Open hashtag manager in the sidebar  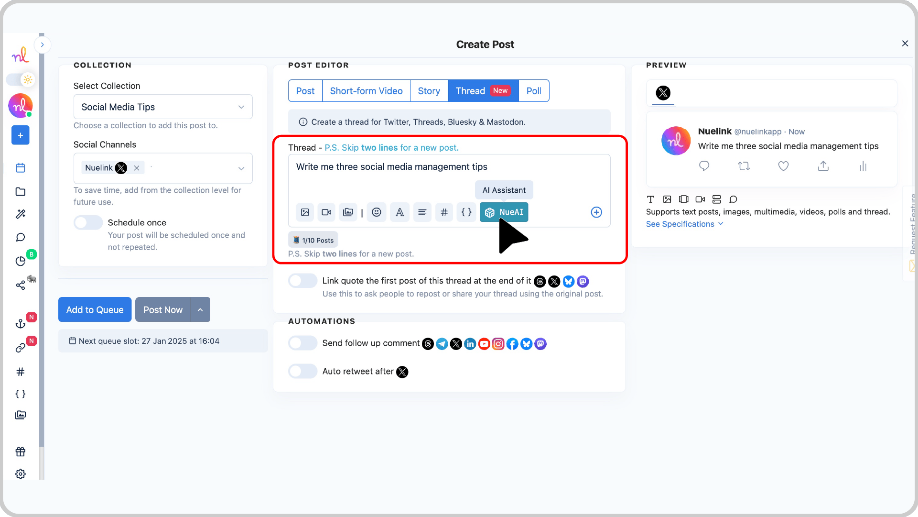point(20,372)
